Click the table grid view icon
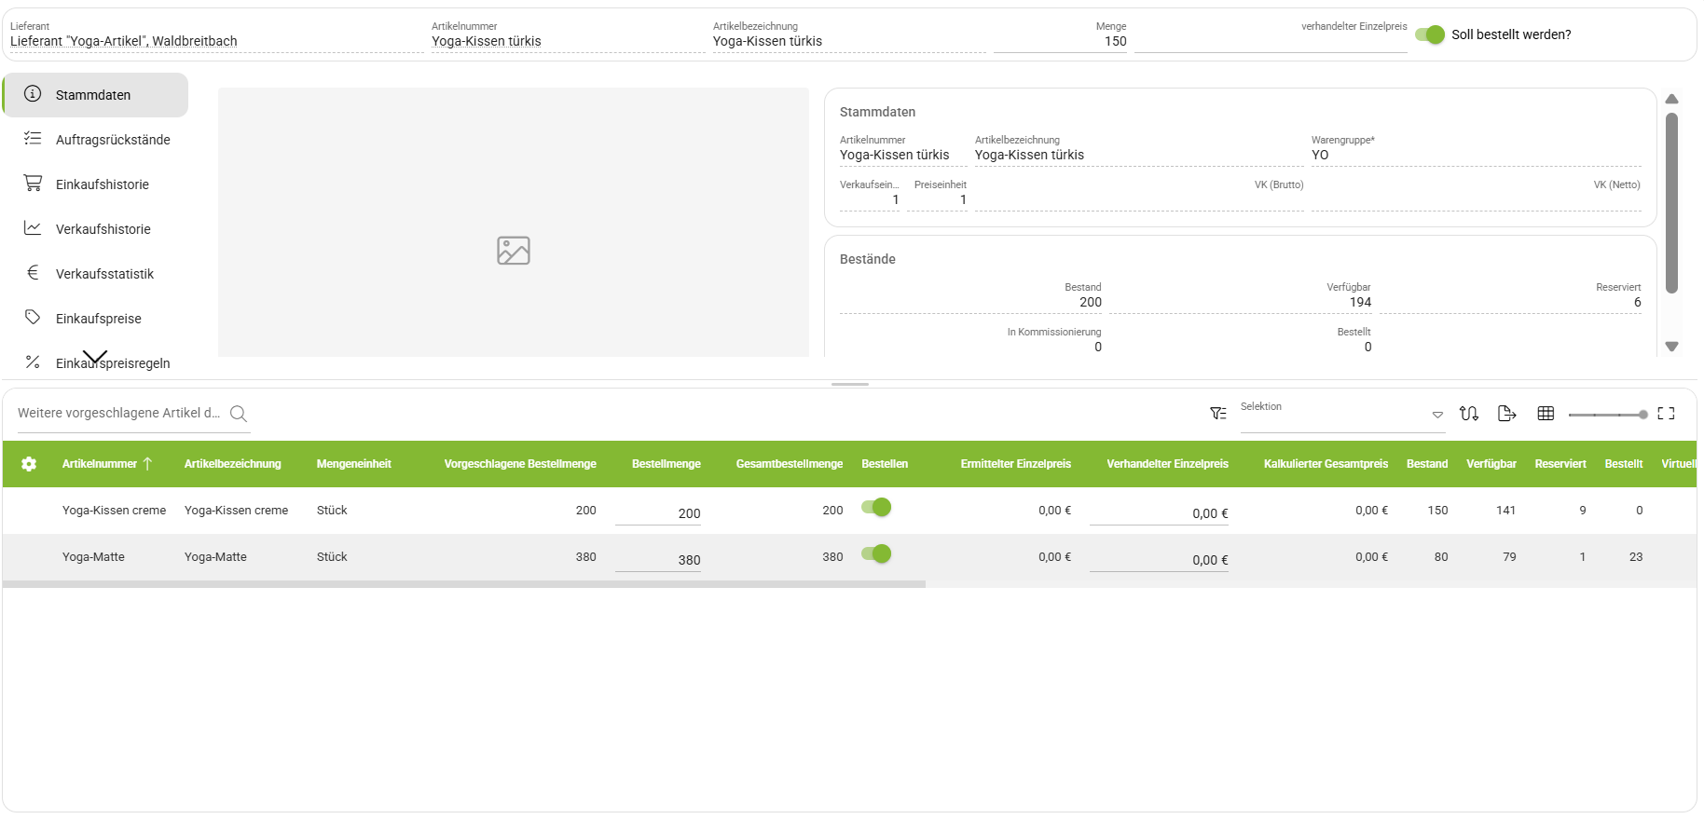Viewport: 1704px width, 819px height. pyautogui.click(x=1546, y=414)
